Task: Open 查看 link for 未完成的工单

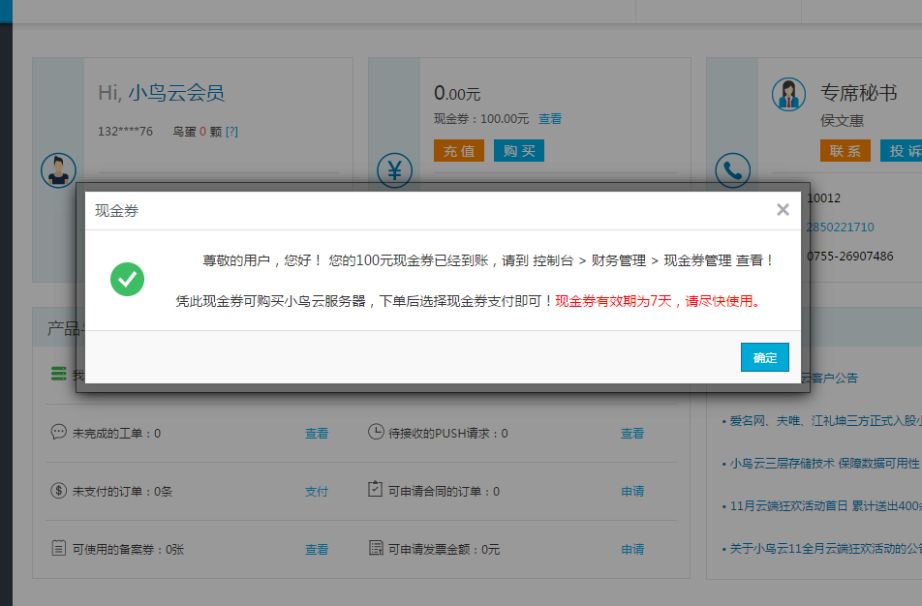Action: click(317, 433)
